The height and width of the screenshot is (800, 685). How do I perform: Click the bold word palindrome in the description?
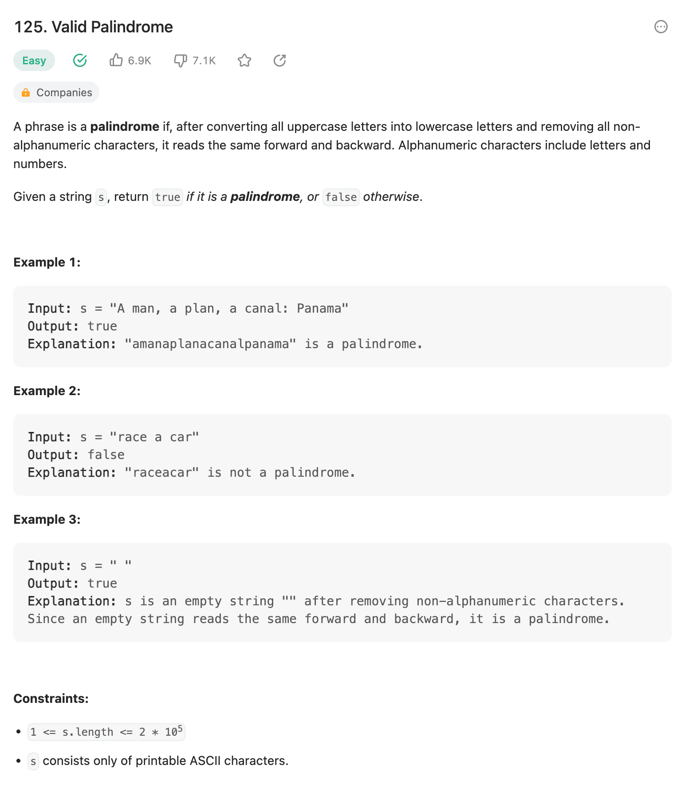click(x=125, y=127)
